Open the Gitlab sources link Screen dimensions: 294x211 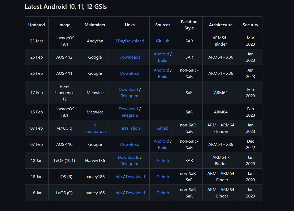click(163, 128)
